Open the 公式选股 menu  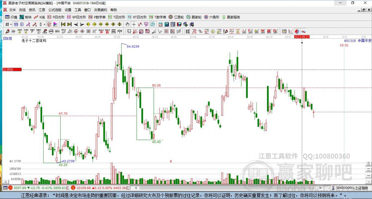(55, 10)
